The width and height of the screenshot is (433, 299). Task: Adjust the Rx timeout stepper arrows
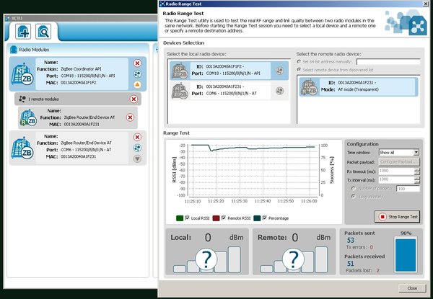(417, 171)
